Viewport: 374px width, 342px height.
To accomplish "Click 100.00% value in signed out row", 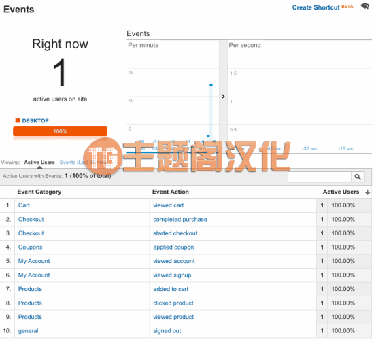I will tap(343, 331).
